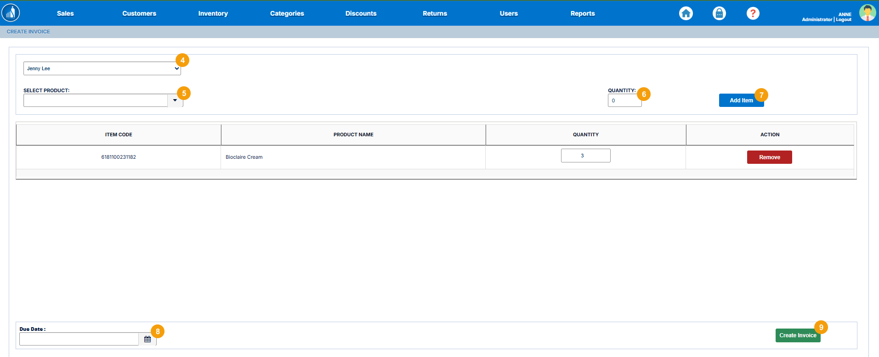The width and height of the screenshot is (879, 357).
Task: Click the lock icon in header
Action: pos(719,13)
